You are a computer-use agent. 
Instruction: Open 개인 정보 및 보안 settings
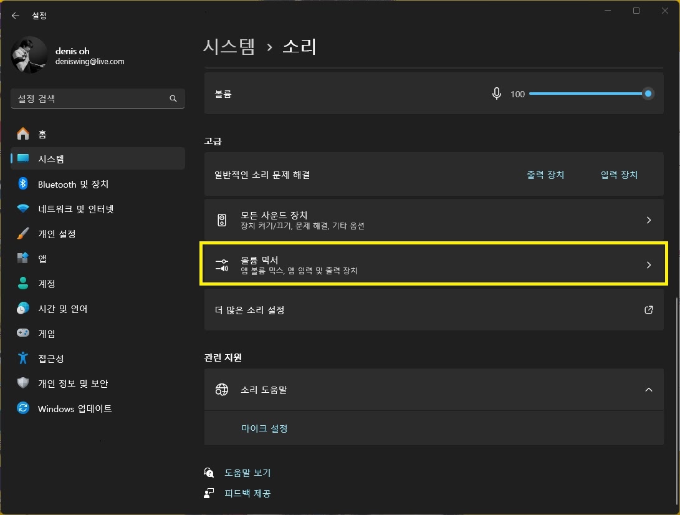98,383
